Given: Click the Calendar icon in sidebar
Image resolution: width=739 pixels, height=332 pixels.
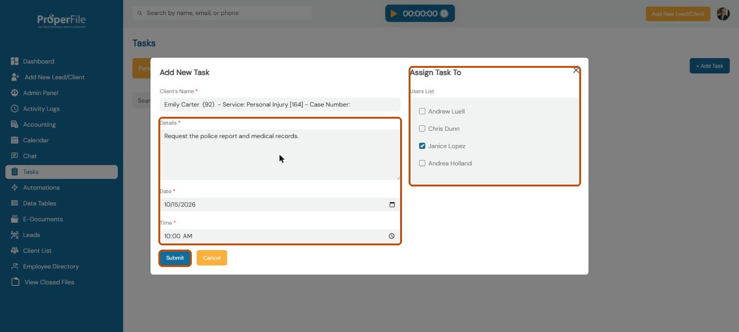Looking at the screenshot, I should pyautogui.click(x=15, y=140).
